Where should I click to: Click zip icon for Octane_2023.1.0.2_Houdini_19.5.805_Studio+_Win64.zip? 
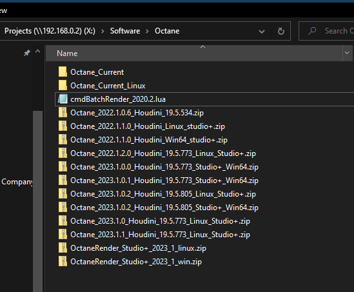pyautogui.click(x=63, y=208)
